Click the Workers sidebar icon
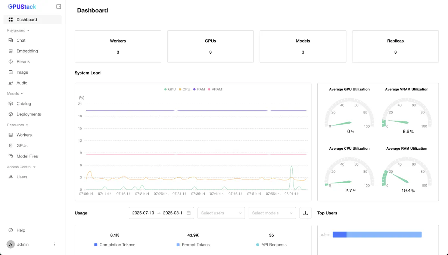Screen dimensions: 448x255 click(x=10, y=135)
